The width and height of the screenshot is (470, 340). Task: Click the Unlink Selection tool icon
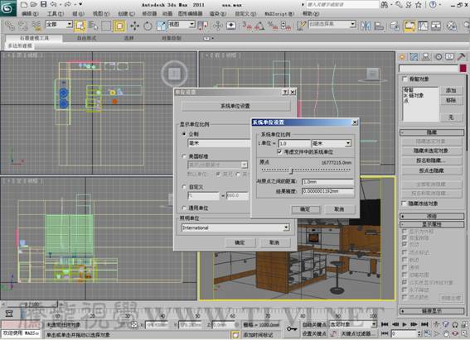pyautogui.click(x=22, y=26)
